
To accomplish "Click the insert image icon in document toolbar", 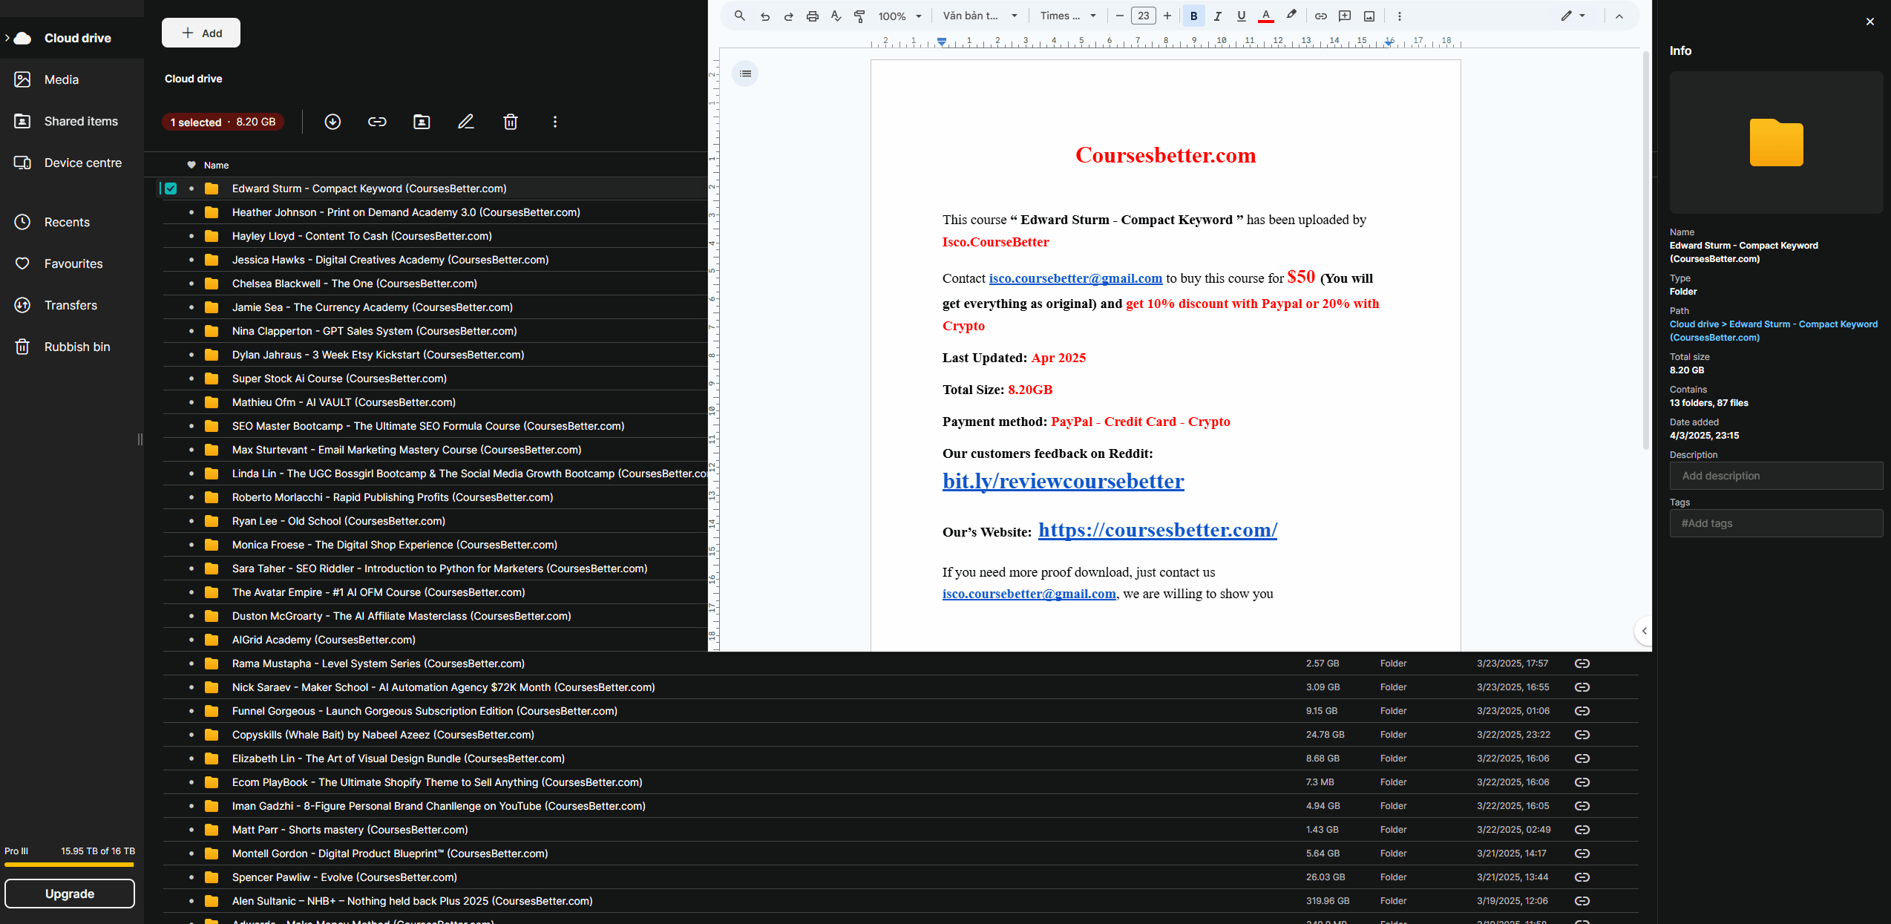I will [x=1369, y=16].
